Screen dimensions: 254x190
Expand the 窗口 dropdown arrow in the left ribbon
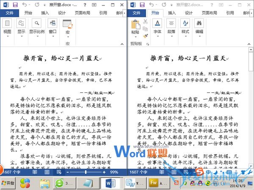[x=52, y=36]
